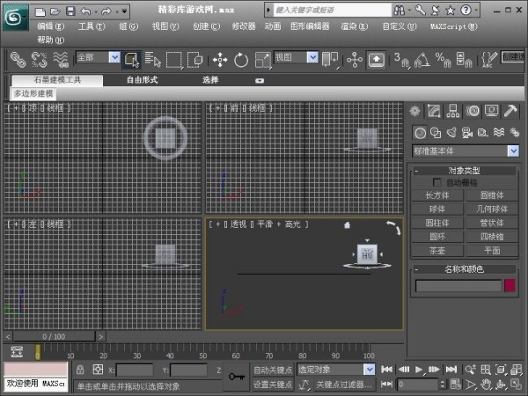Click the 长方体 box button
The height and width of the screenshot is (396, 528).
click(x=436, y=194)
